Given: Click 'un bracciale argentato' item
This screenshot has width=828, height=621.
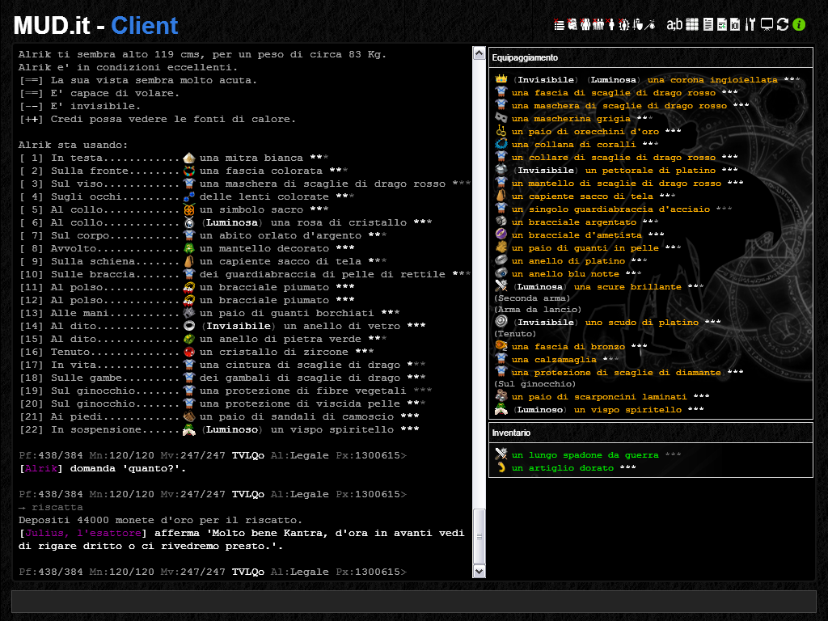Looking at the screenshot, I should click(x=574, y=222).
